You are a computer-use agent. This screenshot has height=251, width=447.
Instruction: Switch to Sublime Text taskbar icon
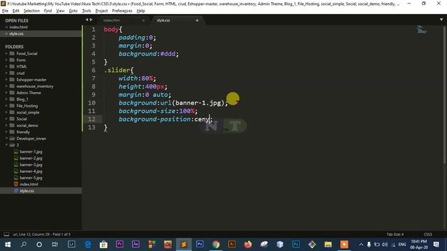tap(184, 245)
